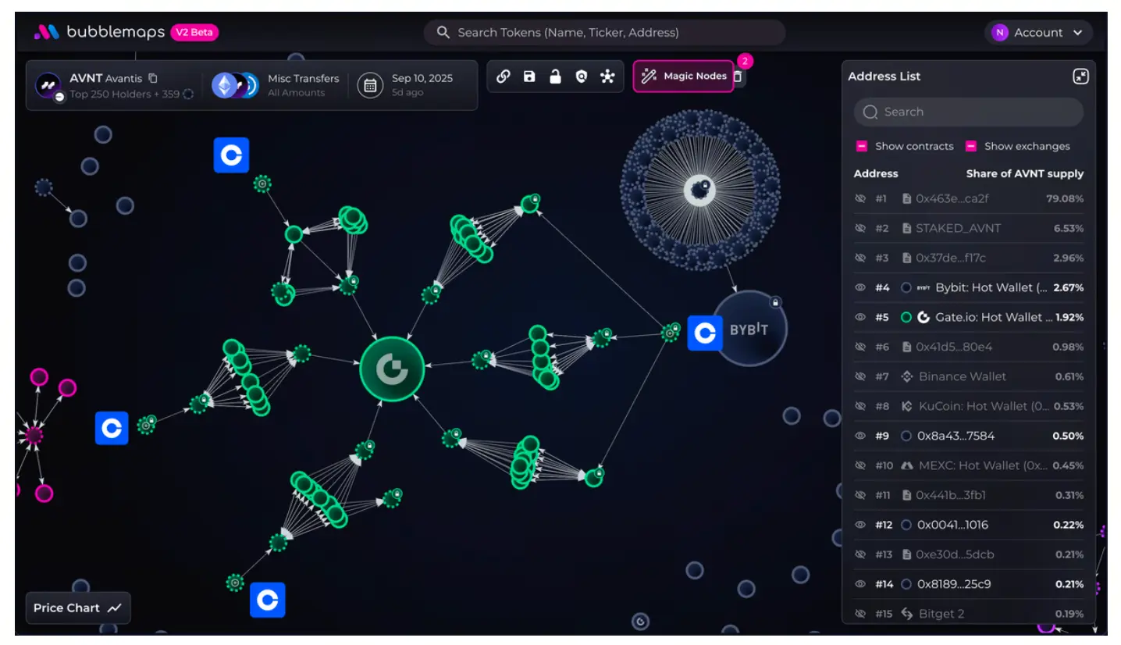Click the Coinbase icon next to BYBIT

[x=705, y=333]
